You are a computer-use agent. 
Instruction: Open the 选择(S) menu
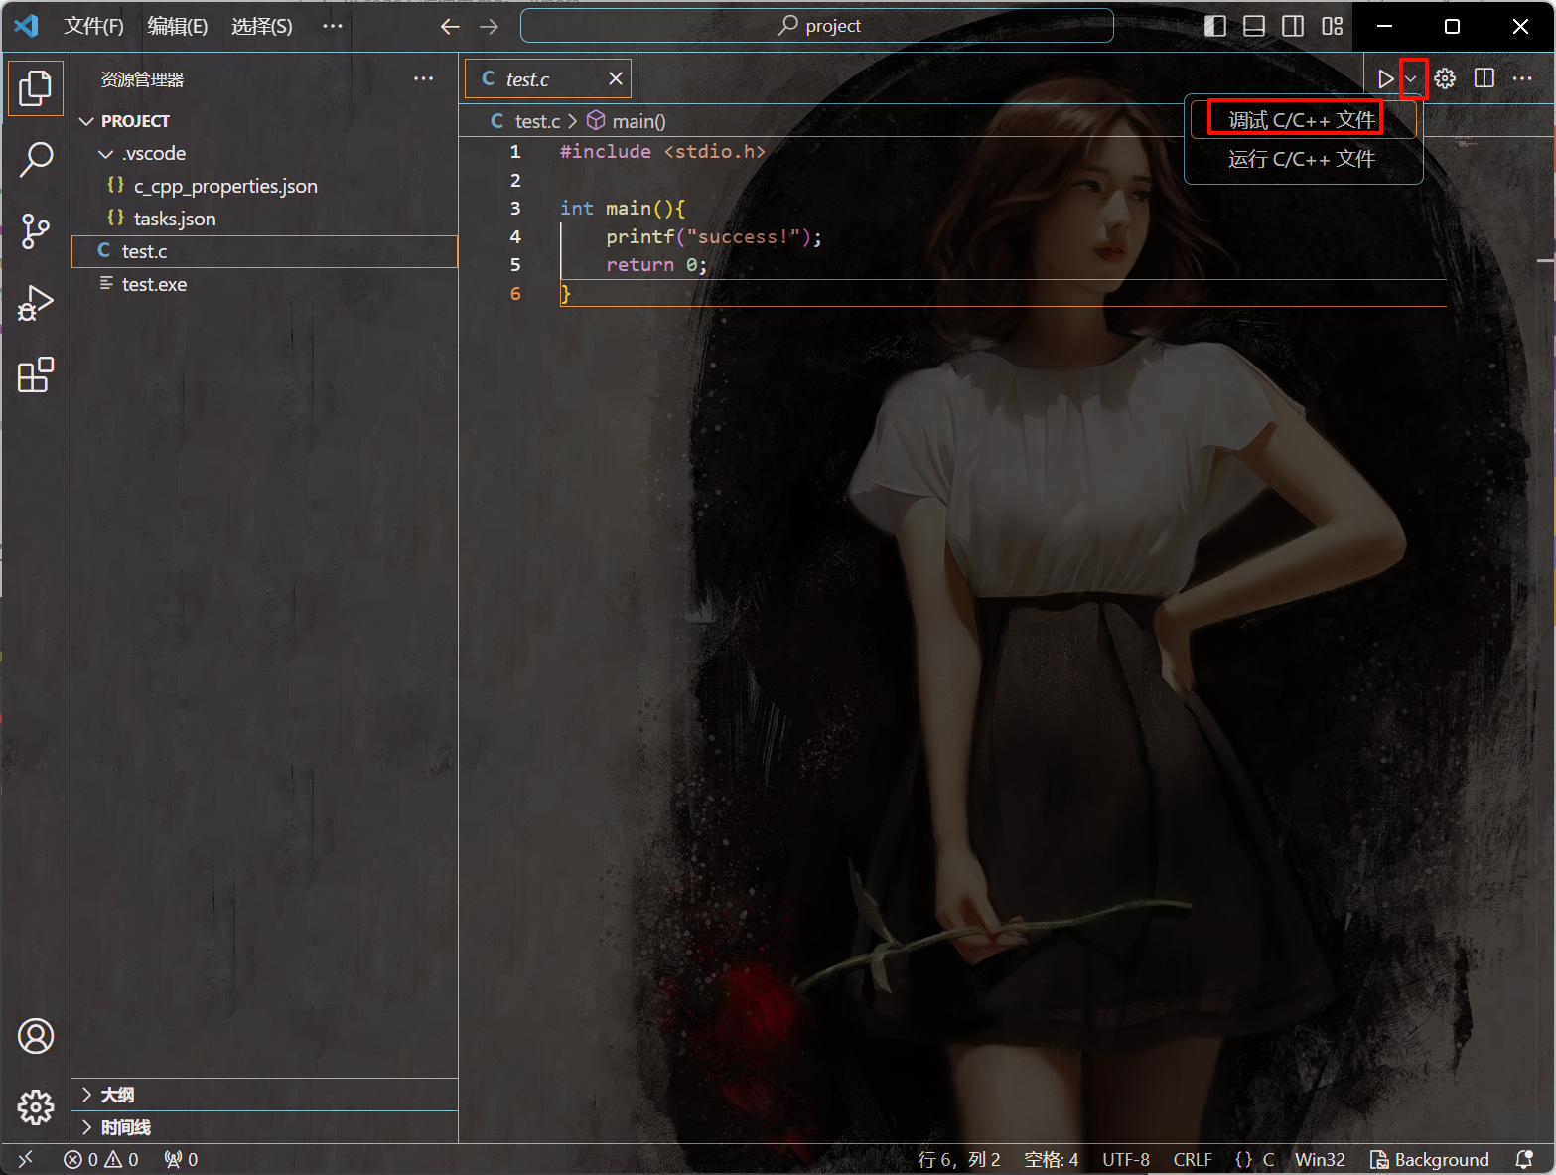coord(262,26)
